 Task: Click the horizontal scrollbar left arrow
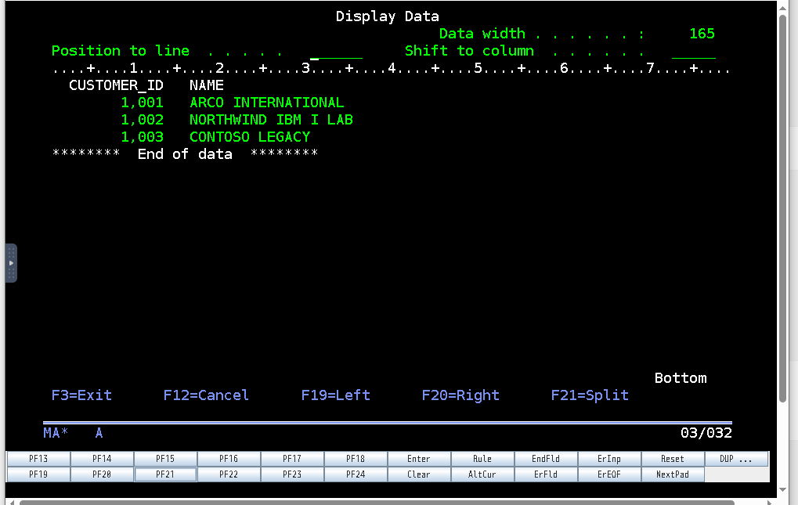pos(13,503)
